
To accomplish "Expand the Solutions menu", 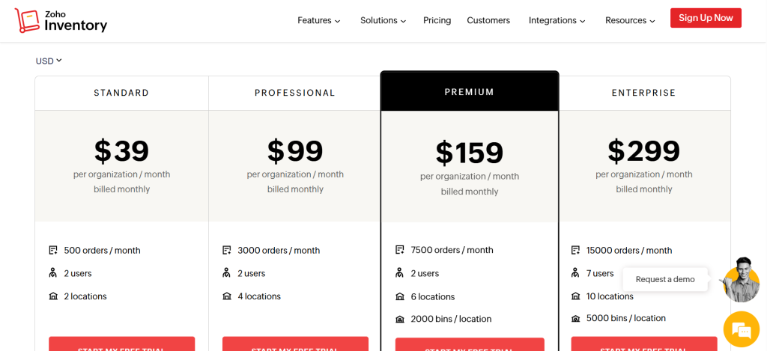I will pos(383,20).
